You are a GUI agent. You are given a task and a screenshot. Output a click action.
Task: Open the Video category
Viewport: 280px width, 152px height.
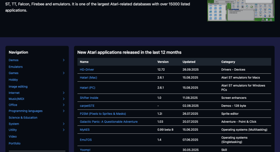[13, 136]
